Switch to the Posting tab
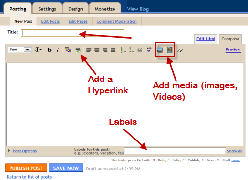Image resolution: width=248 pixels, height=180 pixels. [x=18, y=9]
